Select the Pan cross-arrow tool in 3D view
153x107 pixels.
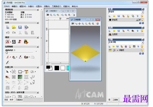[79, 24]
